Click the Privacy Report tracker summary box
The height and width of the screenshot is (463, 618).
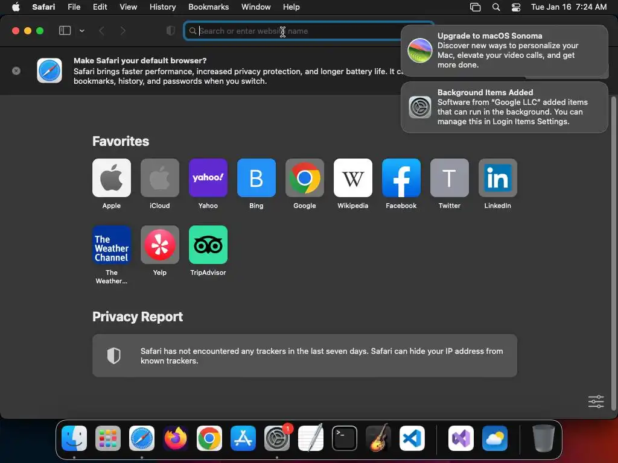coord(305,356)
